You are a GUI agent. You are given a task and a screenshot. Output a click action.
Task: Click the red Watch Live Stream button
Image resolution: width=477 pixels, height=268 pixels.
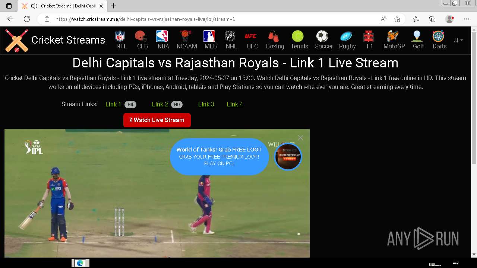(x=157, y=120)
